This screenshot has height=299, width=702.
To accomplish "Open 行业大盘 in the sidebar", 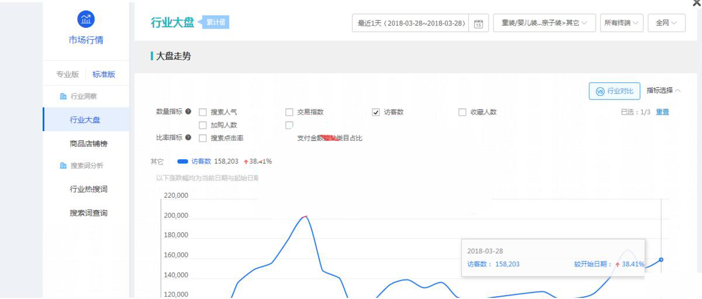I will [85, 120].
